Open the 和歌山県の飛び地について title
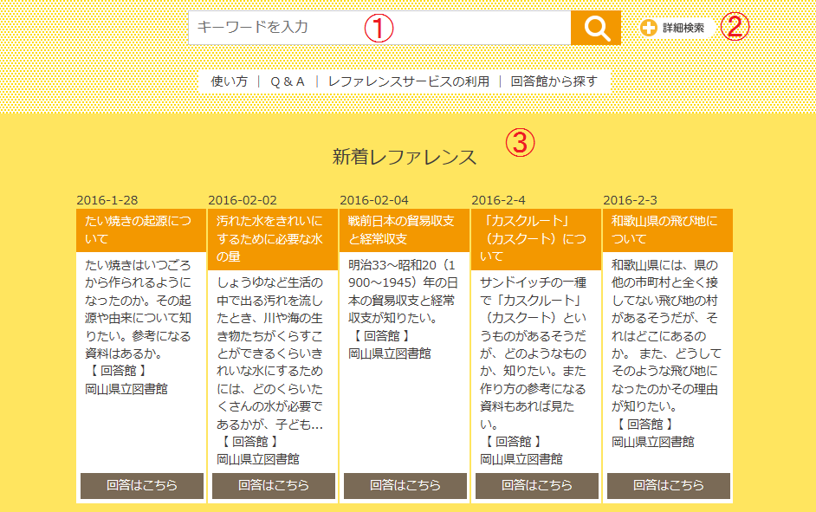The height and width of the screenshot is (512, 816). point(667,230)
